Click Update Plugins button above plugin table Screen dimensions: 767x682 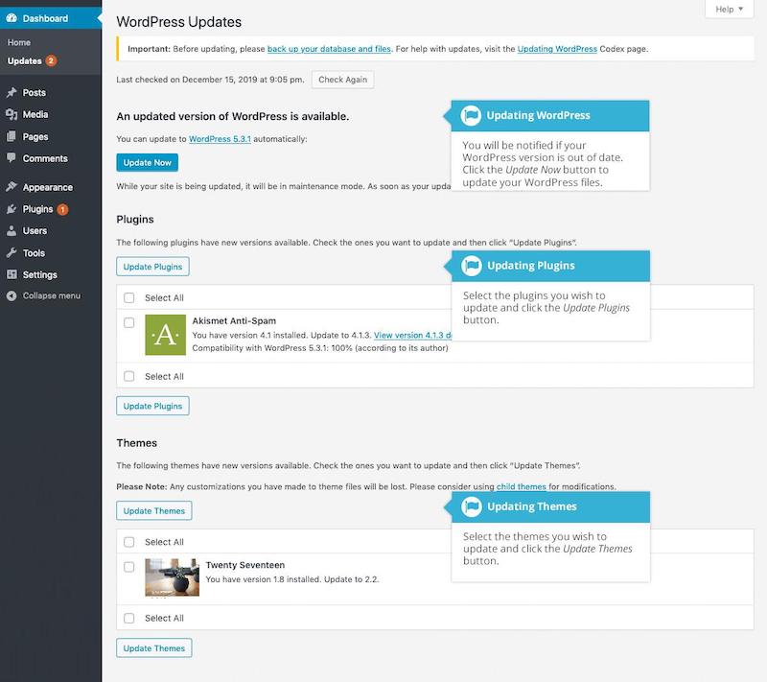coord(152,267)
